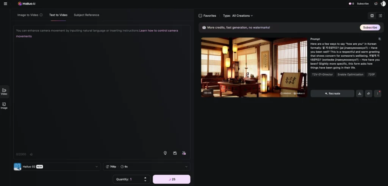Click the eraser icon to clear the prompt

[x=31, y=154]
